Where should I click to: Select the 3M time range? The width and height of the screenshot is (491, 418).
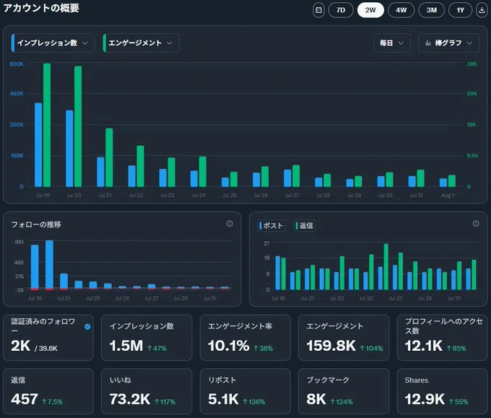(x=432, y=10)
